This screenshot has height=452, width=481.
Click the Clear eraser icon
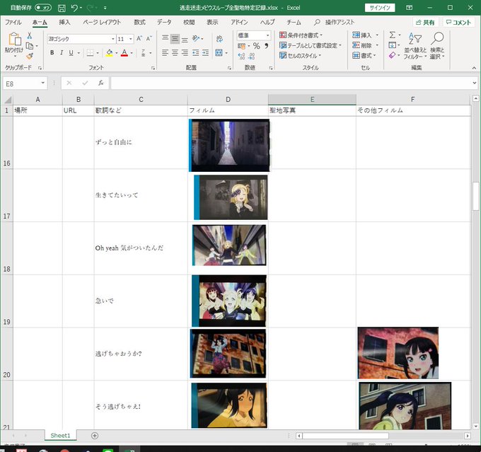coord(393,56)
